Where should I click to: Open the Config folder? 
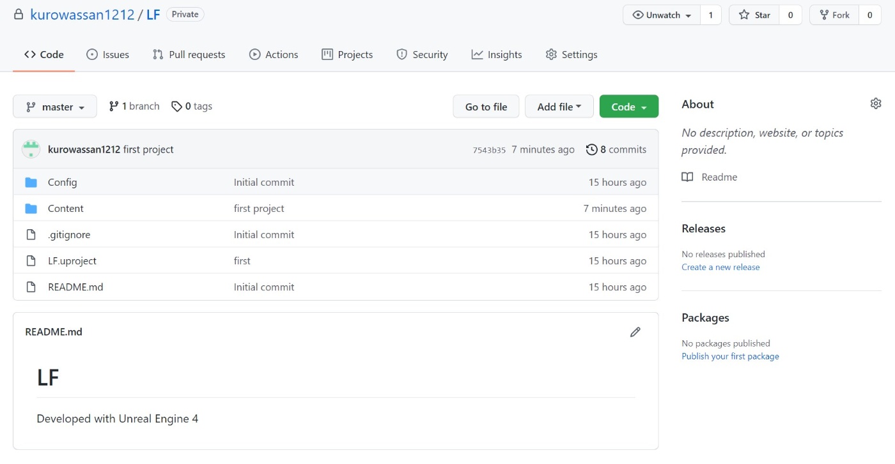point(62,182)
